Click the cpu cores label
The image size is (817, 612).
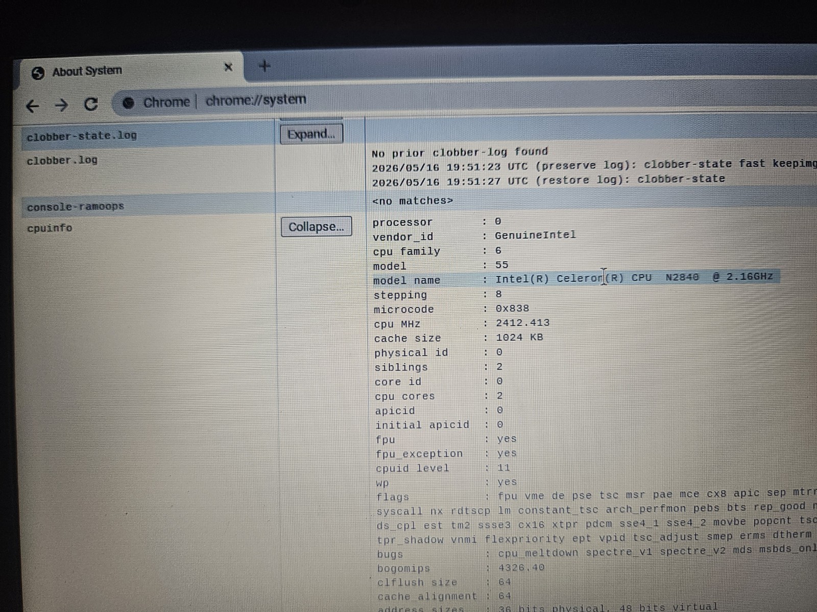(405, 396)
